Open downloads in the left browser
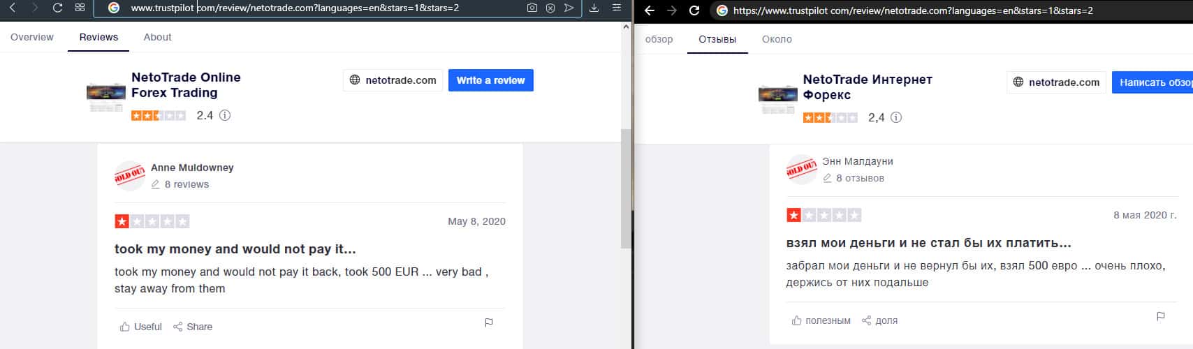The width and height of the screenshot is (1193, 349). pyautogui.click(x=594, y=8)
